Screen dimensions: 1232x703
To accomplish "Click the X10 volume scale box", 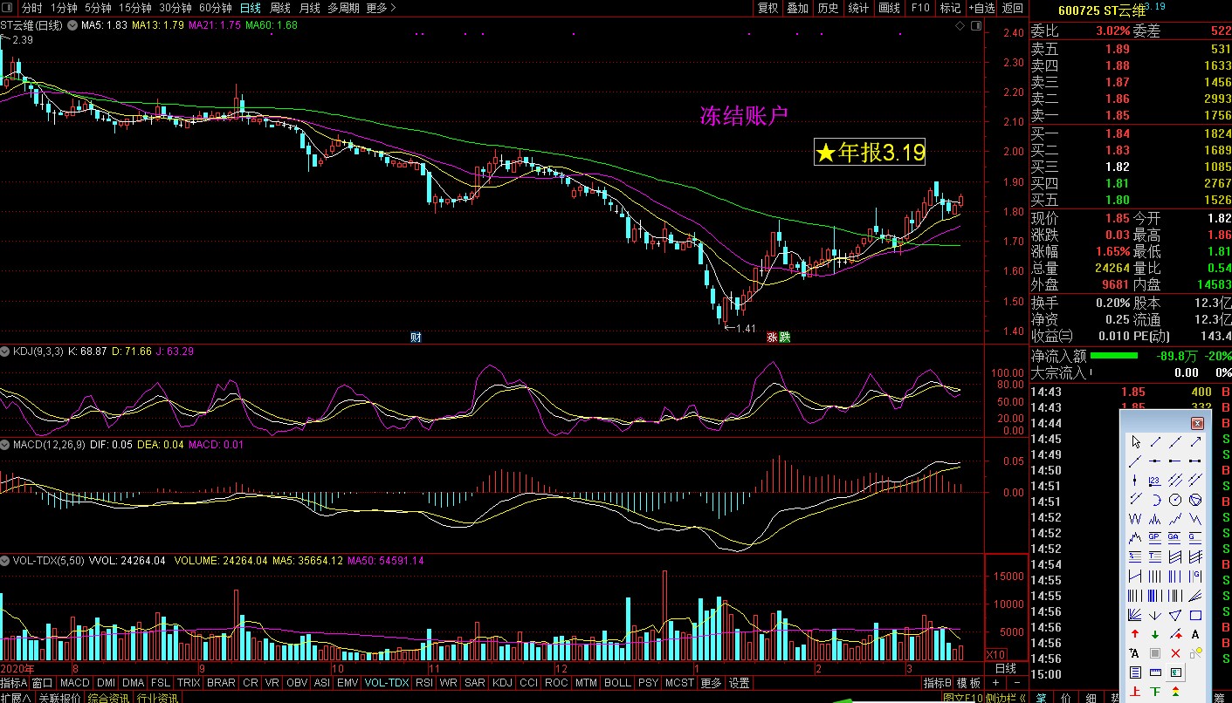I will click(x=995, y=654).
